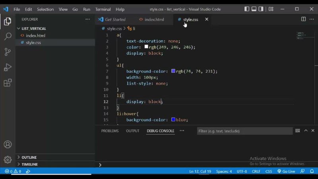Open the Manage gear icon

[x=8, y=160]
